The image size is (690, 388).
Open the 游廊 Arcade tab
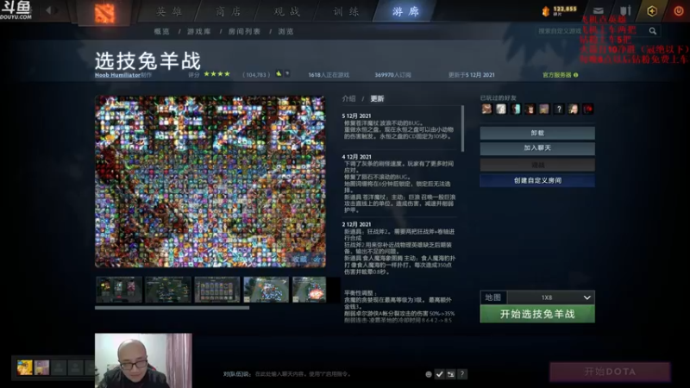coord(405,12)
